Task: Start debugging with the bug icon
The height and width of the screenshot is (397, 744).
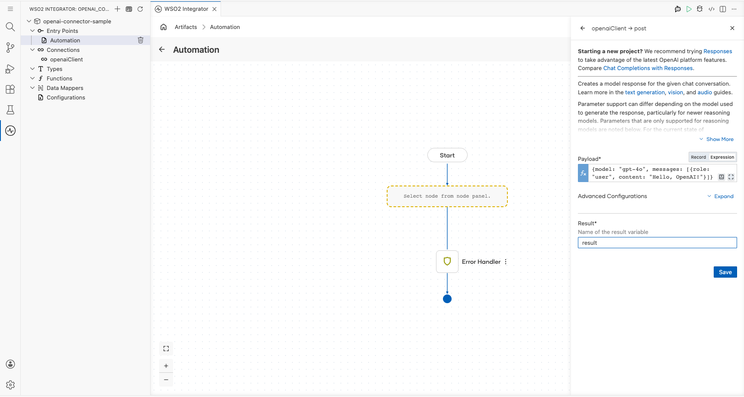Action: click(x=700, y=9)
